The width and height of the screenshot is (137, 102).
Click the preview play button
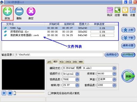click(x=4, y=93)
